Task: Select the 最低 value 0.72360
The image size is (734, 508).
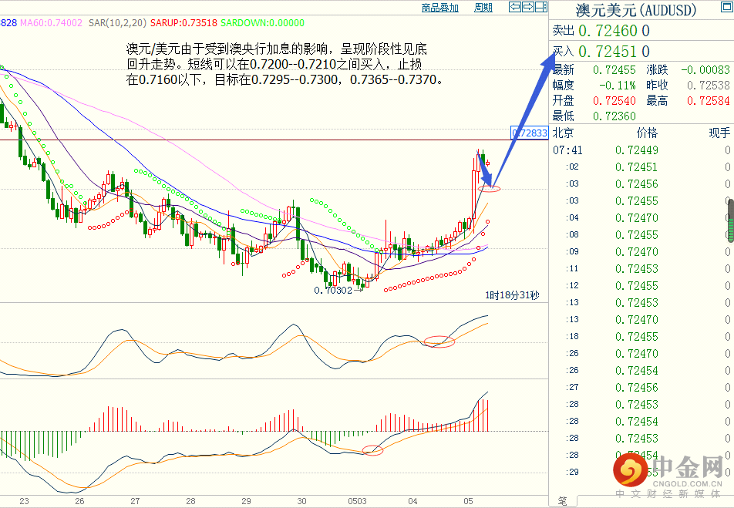Action: tap(614, 116)
